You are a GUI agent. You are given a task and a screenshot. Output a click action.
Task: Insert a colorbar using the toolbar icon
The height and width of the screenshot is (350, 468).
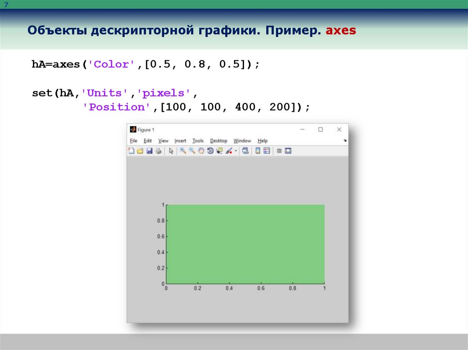258,151
